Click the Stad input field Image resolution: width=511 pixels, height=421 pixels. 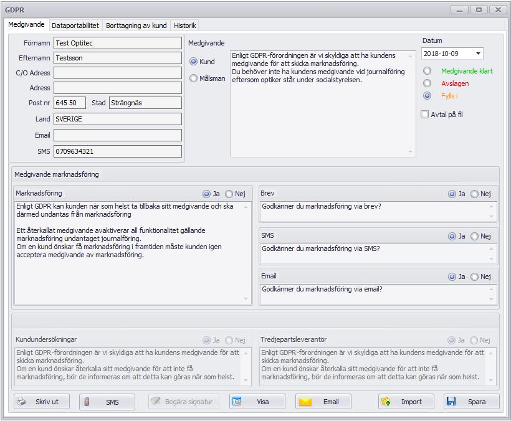145,103
